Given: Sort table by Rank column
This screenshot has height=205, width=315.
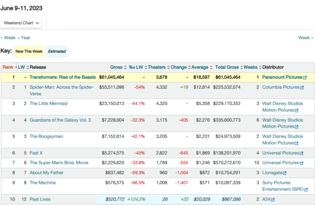Looking at the screenshot, I should click(10, 67).
